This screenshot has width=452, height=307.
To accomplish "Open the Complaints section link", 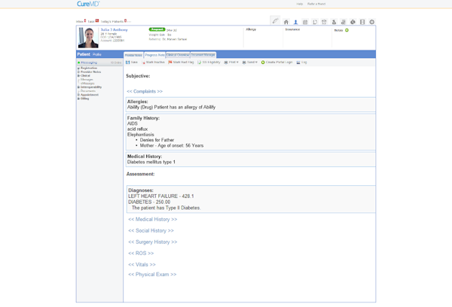I will click(145, 91).
